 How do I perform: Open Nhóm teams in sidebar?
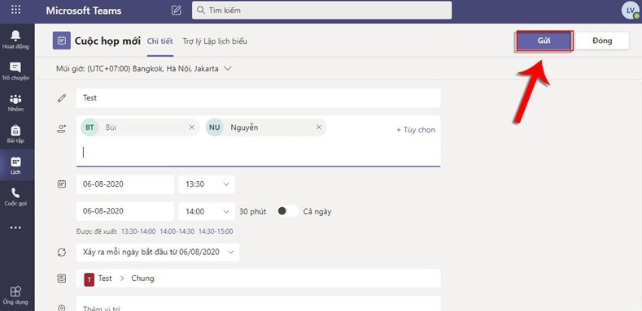click(x=15, y=102)
